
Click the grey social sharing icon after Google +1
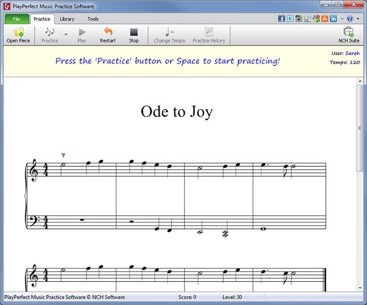(x=308, y=18)
